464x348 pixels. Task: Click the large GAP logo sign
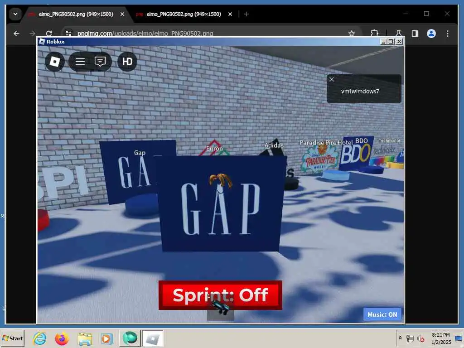pyautogui.click(x=220, y=204)
